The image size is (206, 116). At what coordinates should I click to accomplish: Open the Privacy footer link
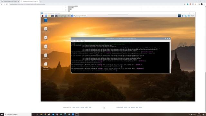[78, 108]
